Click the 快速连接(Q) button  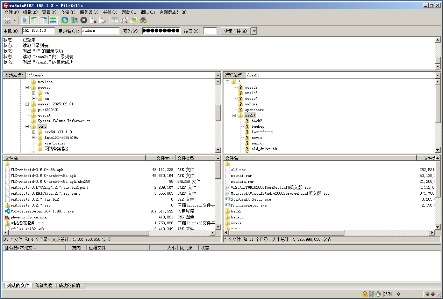tap(235, 31)
